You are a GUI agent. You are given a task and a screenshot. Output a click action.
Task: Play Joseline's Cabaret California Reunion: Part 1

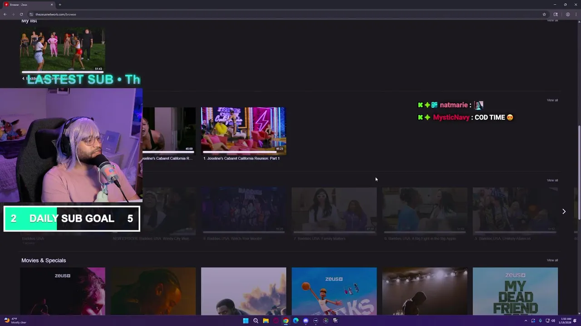point(244,131)
